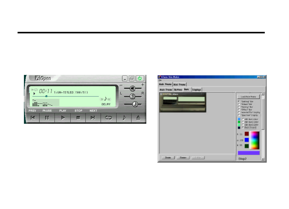The image size is (289, 209).
Task: Click the green Bar2 color swatch
Action: (x=239, y=122)
